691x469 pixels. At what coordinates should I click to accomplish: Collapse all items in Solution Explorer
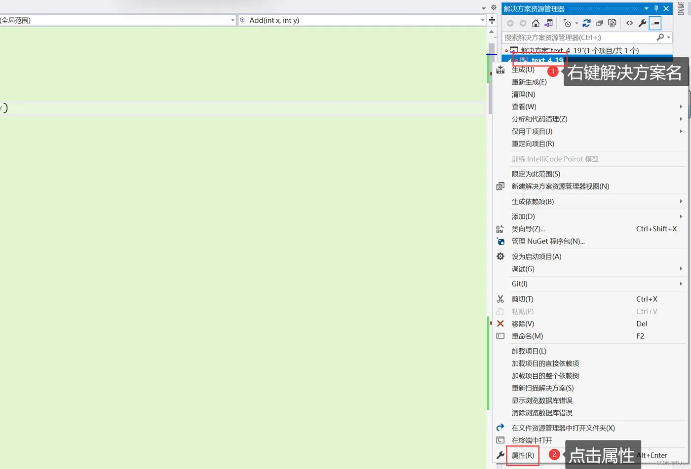598,23
